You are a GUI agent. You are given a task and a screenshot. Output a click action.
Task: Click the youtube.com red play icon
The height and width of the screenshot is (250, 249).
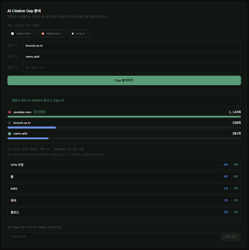tap(10, 112)
